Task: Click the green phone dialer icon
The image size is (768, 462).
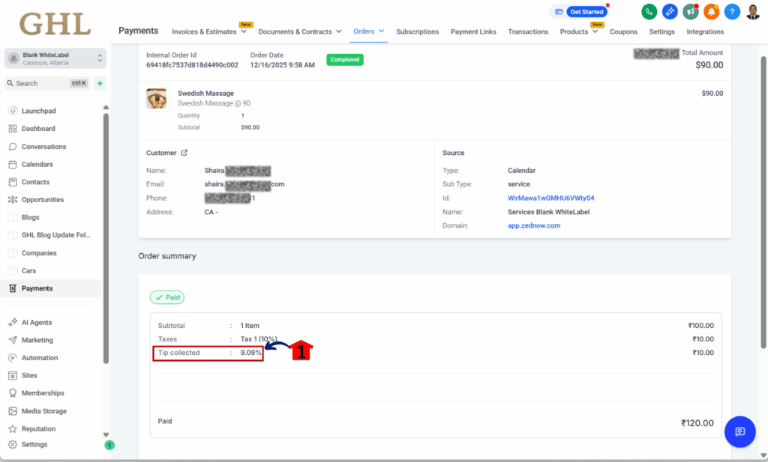Action: coord(649,12)
